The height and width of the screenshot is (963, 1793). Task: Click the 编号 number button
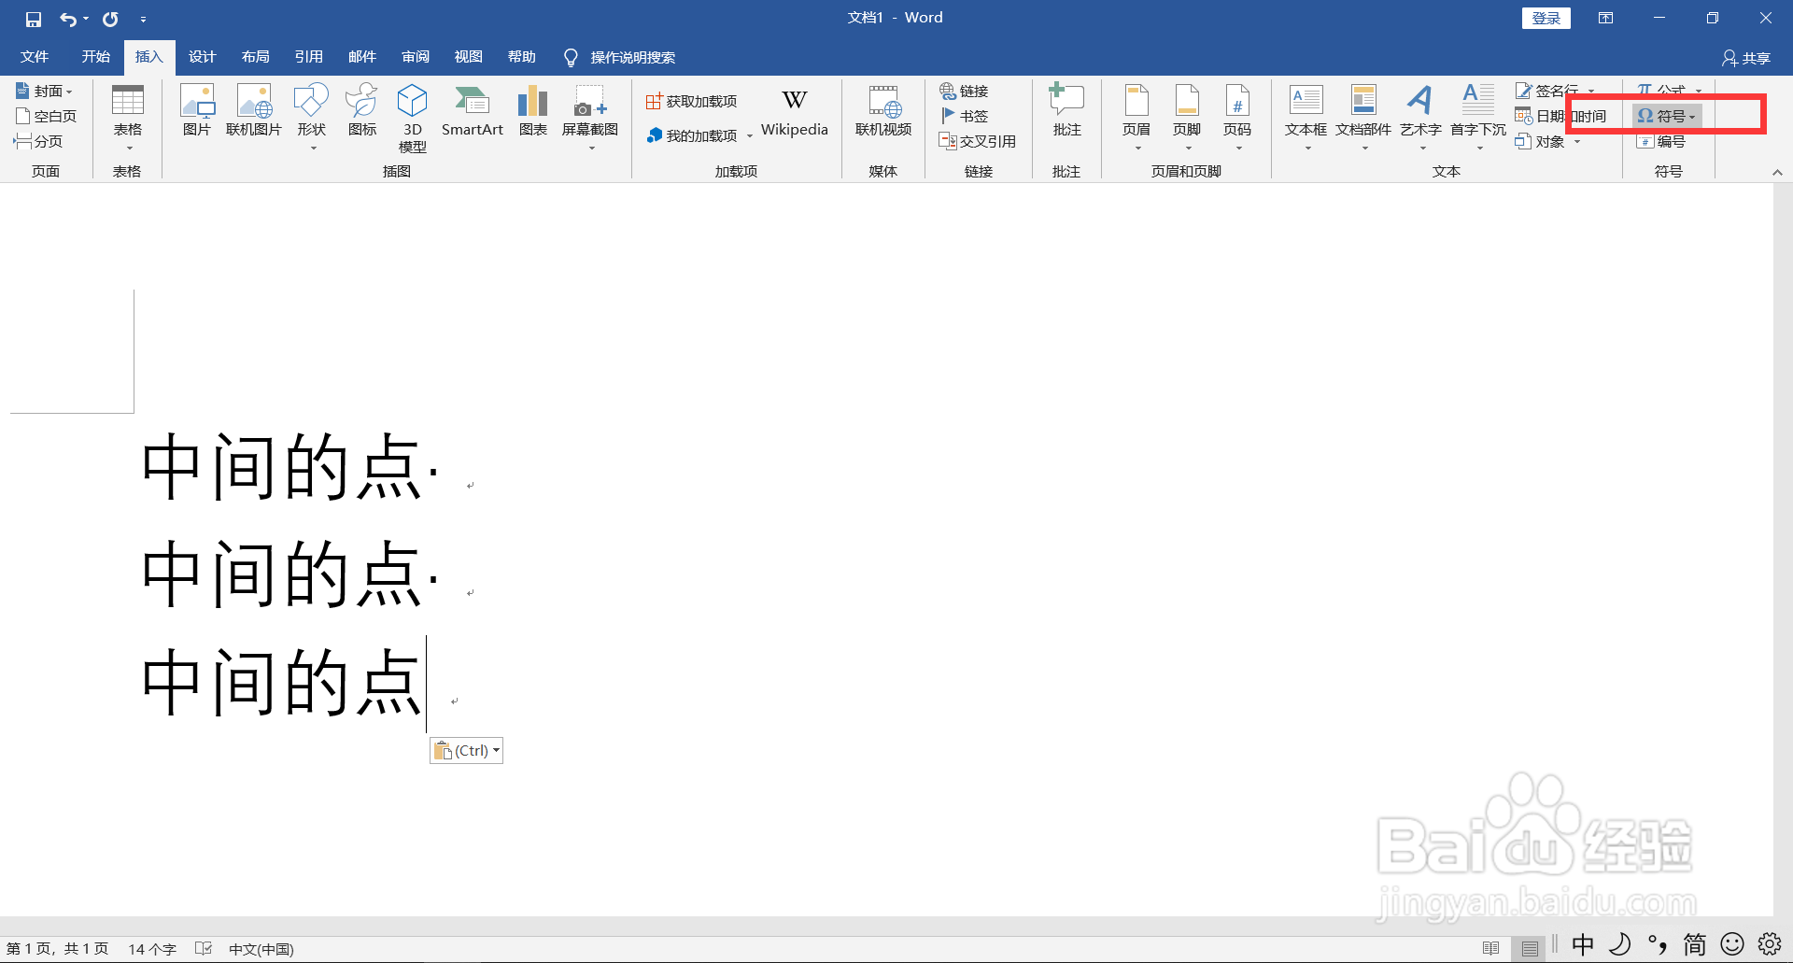point(1661,141)
